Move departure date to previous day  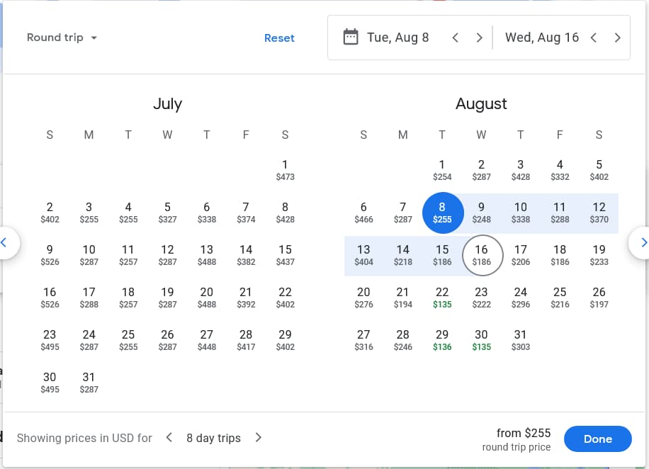456,38
